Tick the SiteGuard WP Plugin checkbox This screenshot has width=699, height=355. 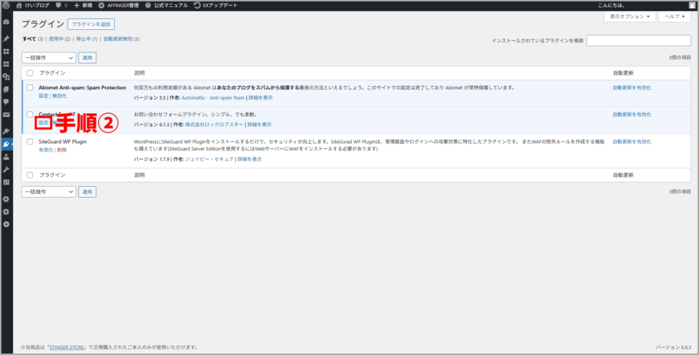coord(29,142)
